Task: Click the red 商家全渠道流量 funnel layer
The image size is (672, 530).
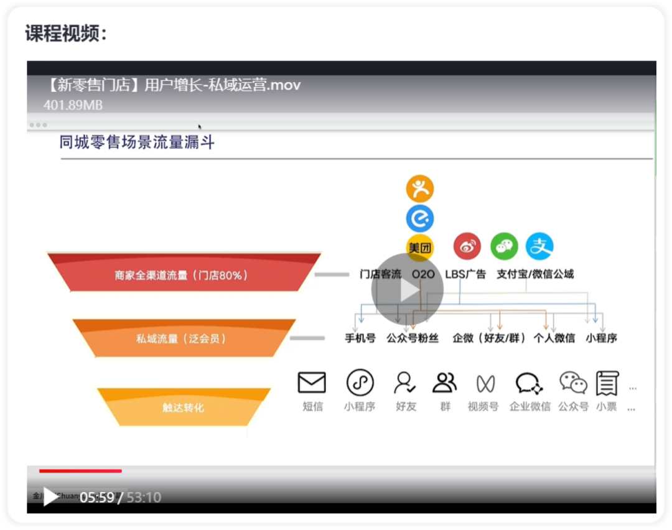Action: pyautogui.click(x=184, y=272)
